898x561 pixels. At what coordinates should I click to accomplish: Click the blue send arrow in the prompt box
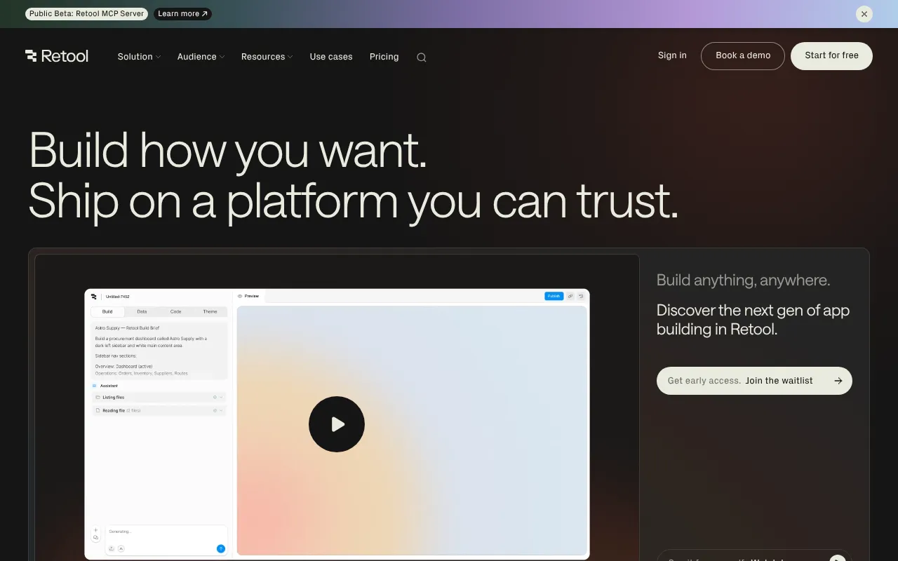click(x=221, y=548)
